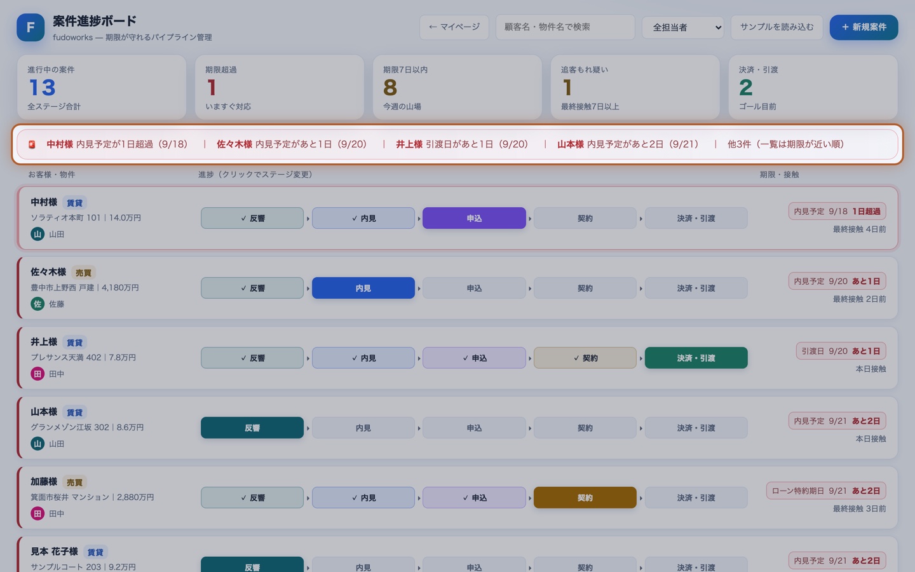Select active 契約 stage for 加藤様

point(585,498)
